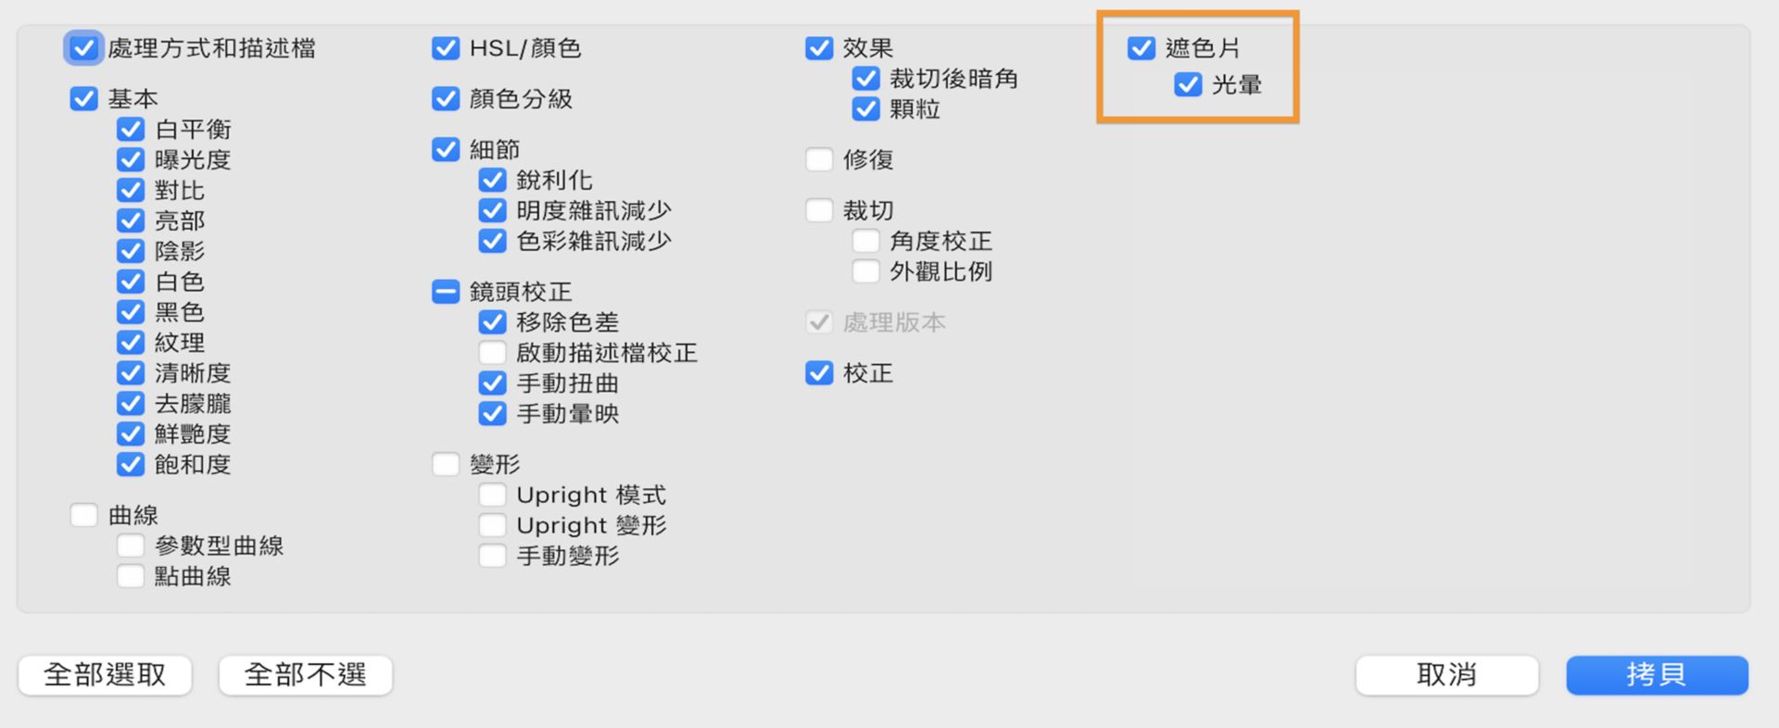Enable the 曲線 checkbox
The height and width of the screenshot is (728, 1779).
(x=83, y=514)
